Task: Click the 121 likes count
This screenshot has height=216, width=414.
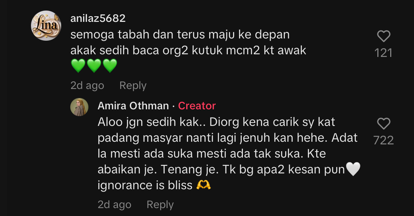Action: pos(384,53)
